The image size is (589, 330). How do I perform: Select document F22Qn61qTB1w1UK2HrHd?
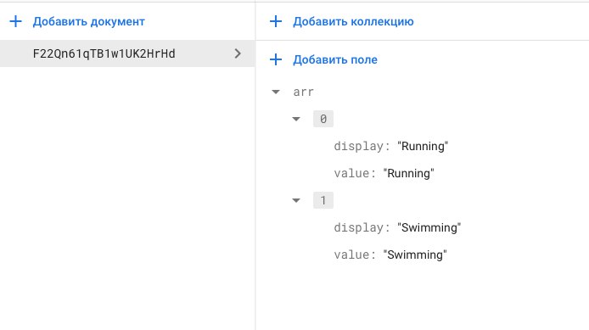[127, 53]
